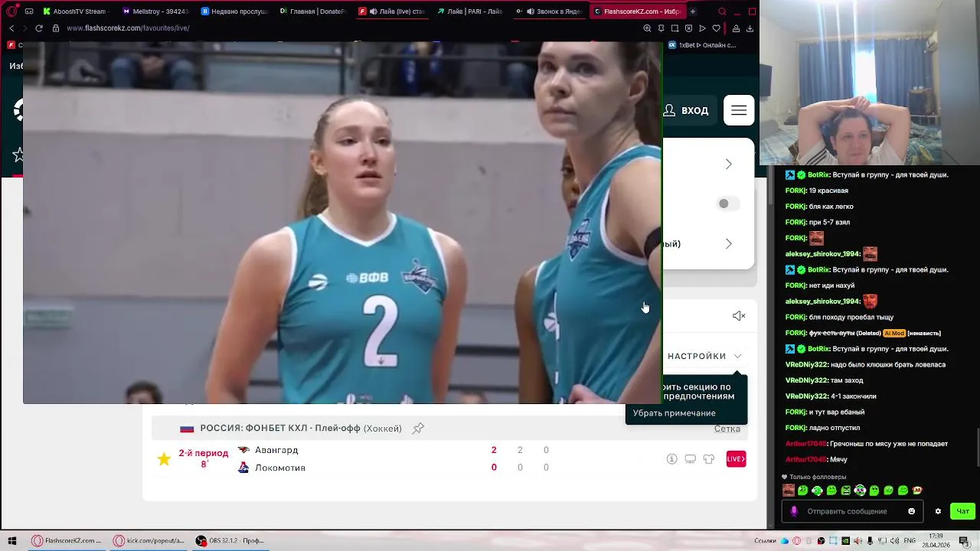
Task: Switch to Недавно прослушано tab
Action: [235, 11]
